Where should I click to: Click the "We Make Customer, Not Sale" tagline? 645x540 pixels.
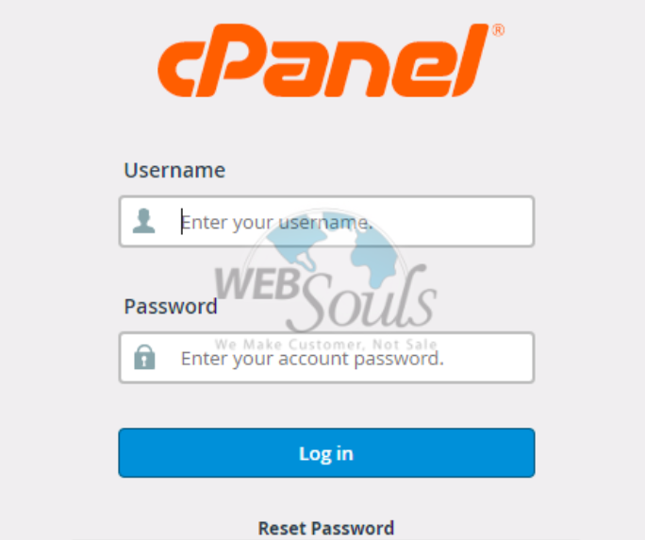point(325,344)
